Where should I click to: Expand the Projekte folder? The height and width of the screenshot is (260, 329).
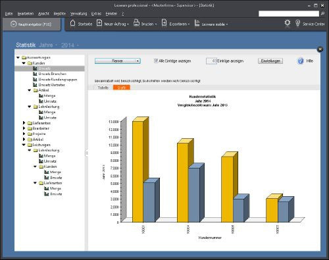tap(24, 134)
